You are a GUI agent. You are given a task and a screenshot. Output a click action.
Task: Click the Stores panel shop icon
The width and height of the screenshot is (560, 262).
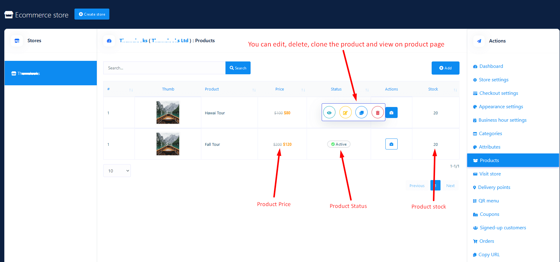[17, 41]
